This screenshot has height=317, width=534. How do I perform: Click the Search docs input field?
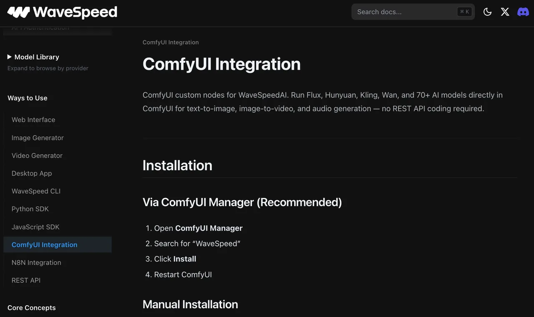(x=413, y=12)
